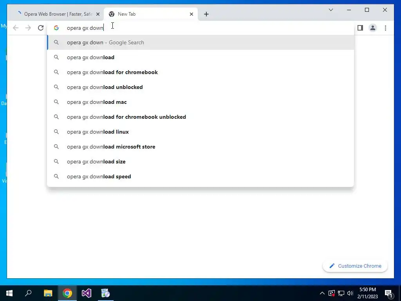Open File Explorer from the taskbar

pos(48,293)
